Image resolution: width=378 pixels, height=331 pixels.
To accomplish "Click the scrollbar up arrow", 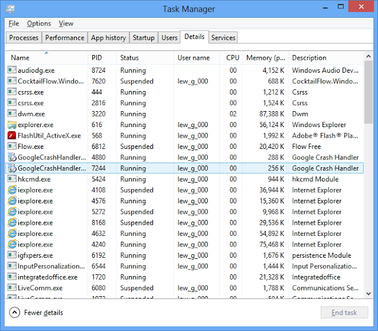I will (x=369, y=56).
